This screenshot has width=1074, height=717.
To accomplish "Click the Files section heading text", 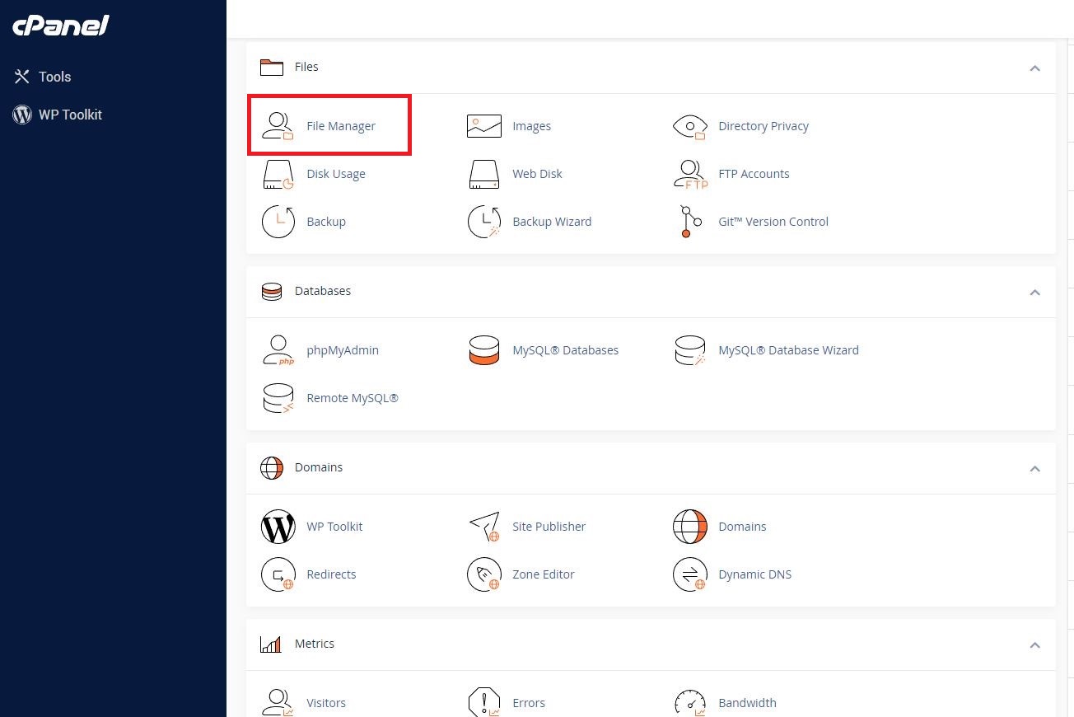I will coord(306,67).
